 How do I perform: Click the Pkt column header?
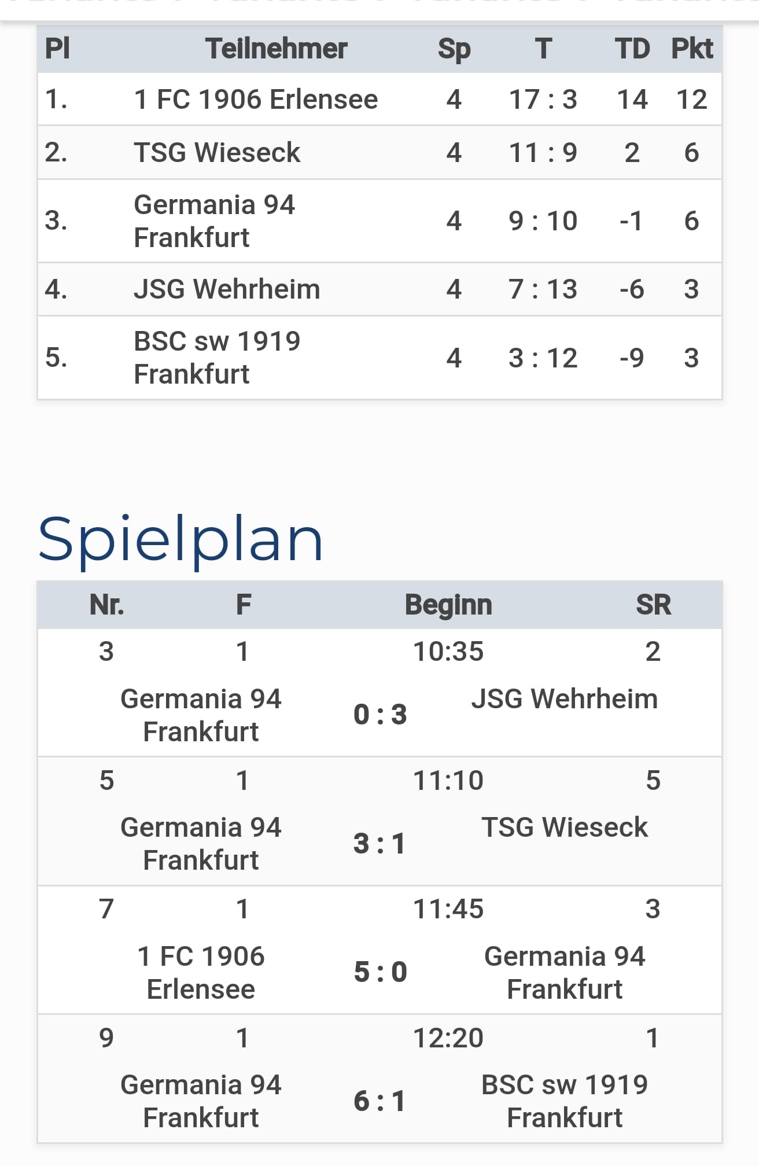[692, 49]
